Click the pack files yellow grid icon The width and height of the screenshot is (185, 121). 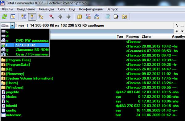coord(80,17)
